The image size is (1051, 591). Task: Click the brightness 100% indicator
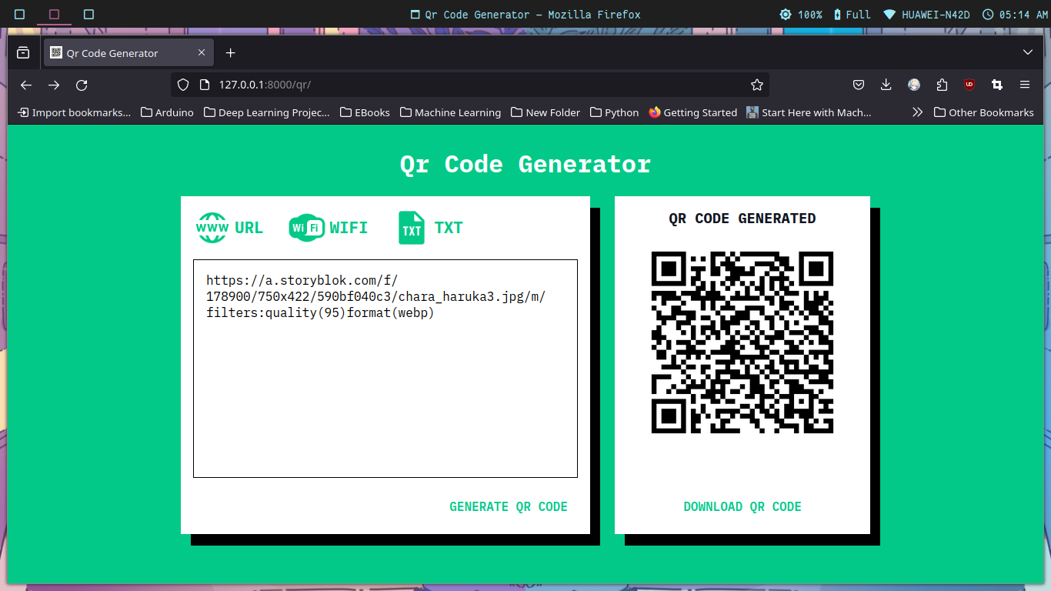tap(801, 15)
